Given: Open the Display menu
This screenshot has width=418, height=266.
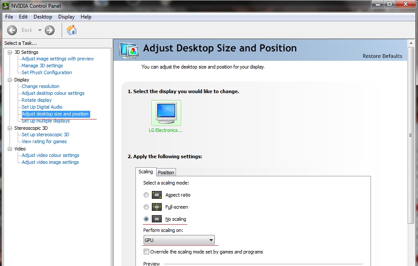Looking at the screenshot, I should [66, 17].
